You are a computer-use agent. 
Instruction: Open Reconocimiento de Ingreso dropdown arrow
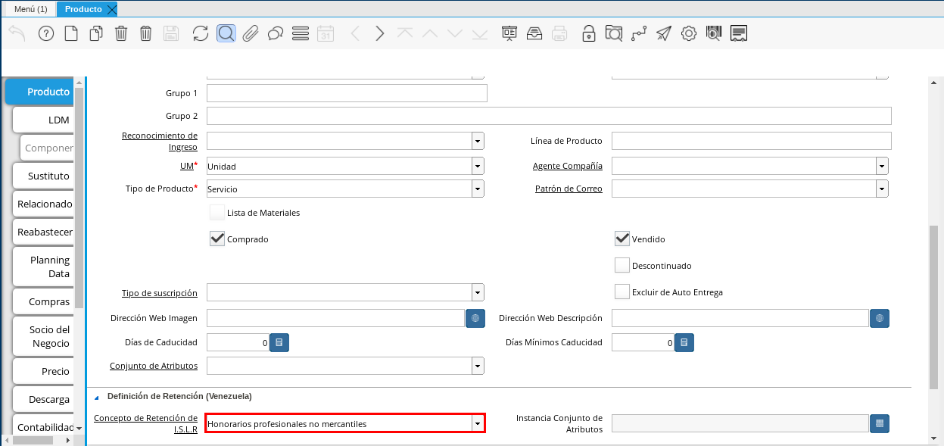point(478,141)
